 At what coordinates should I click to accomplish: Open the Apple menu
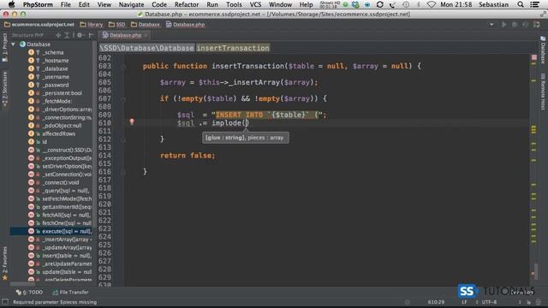pos(11,4)
